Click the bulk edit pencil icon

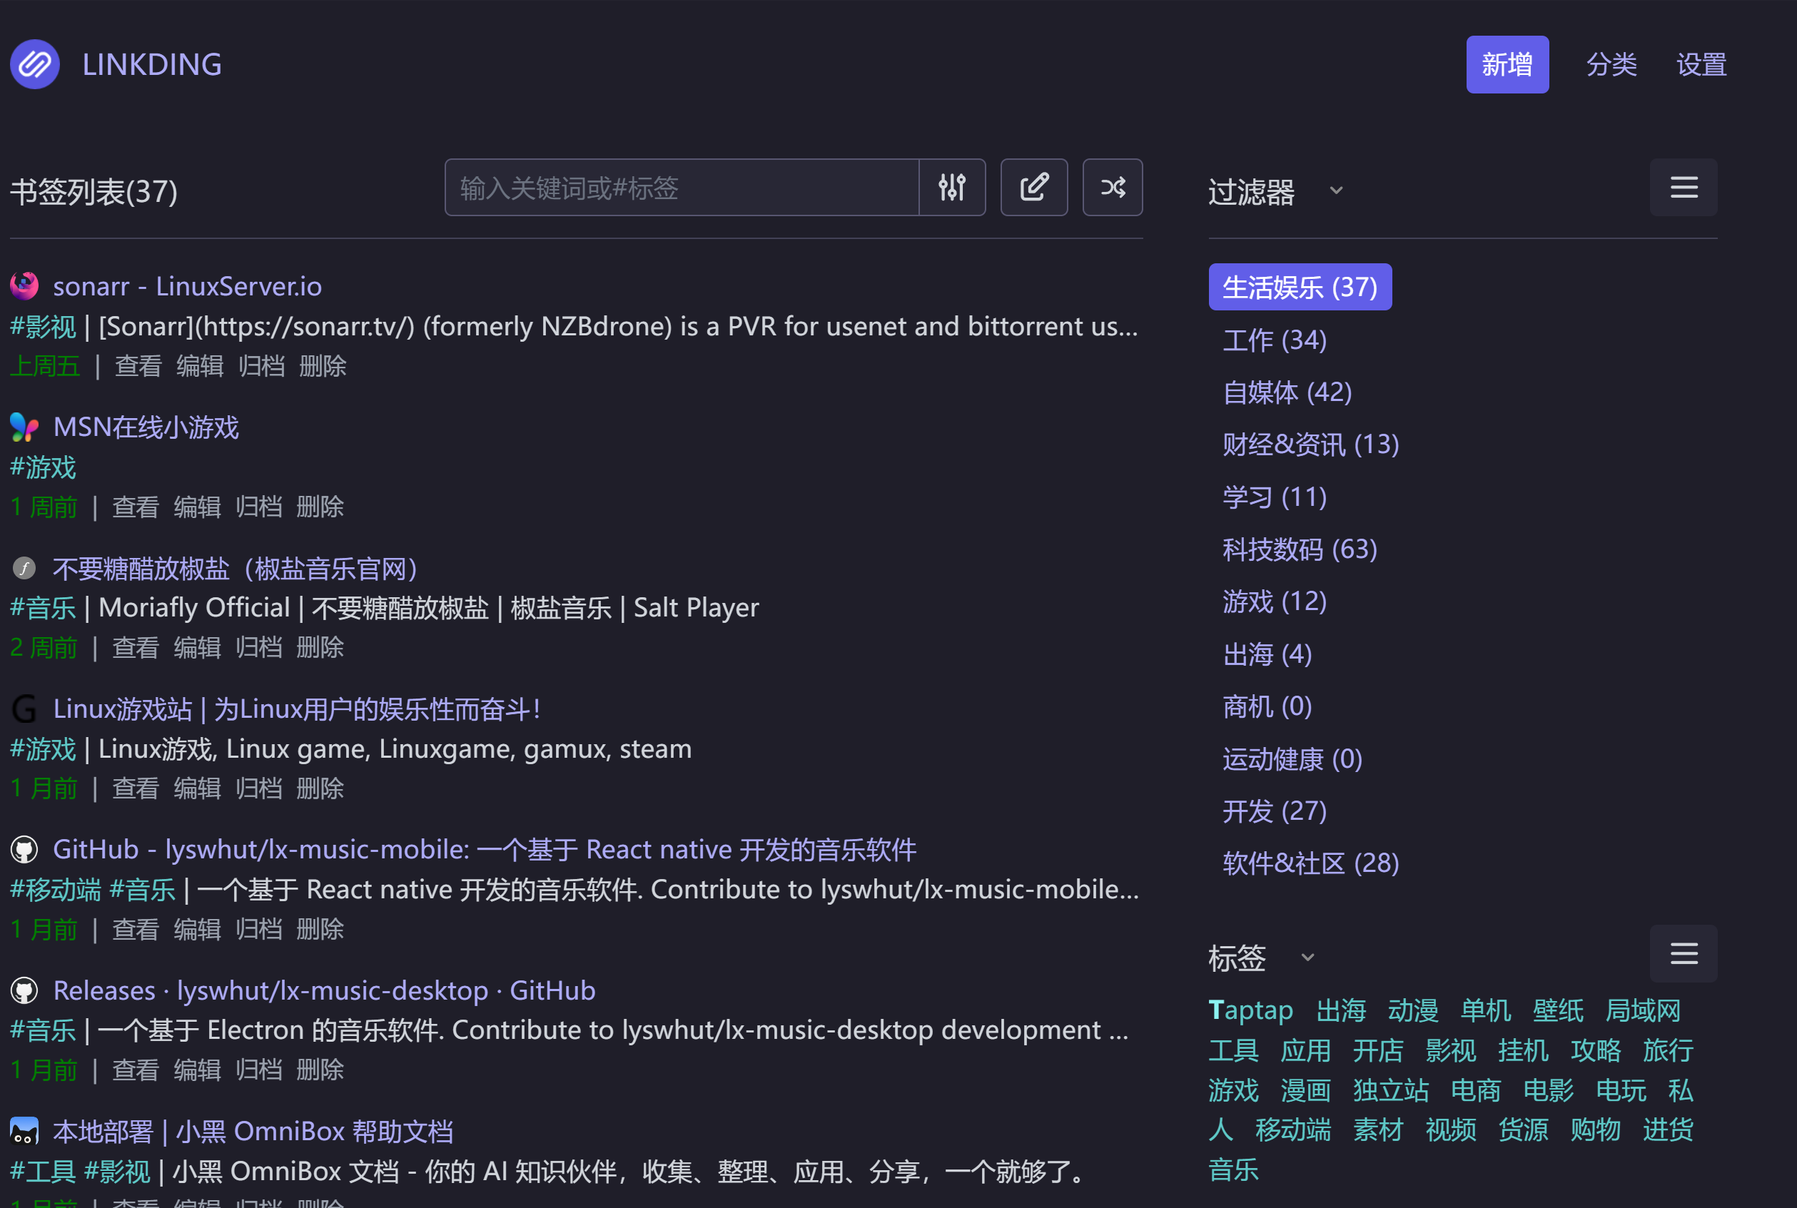tap(1033, 187)
